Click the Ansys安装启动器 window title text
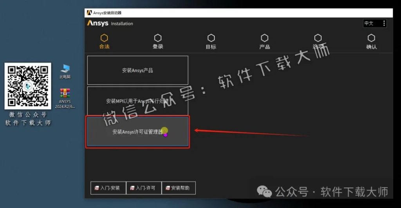The height and width of the screenshot is (208, 401). pyautogui.click(x=107, y=13)
